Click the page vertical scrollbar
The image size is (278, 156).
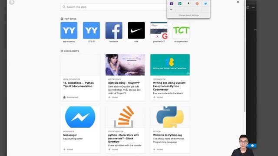click(245, 56)
